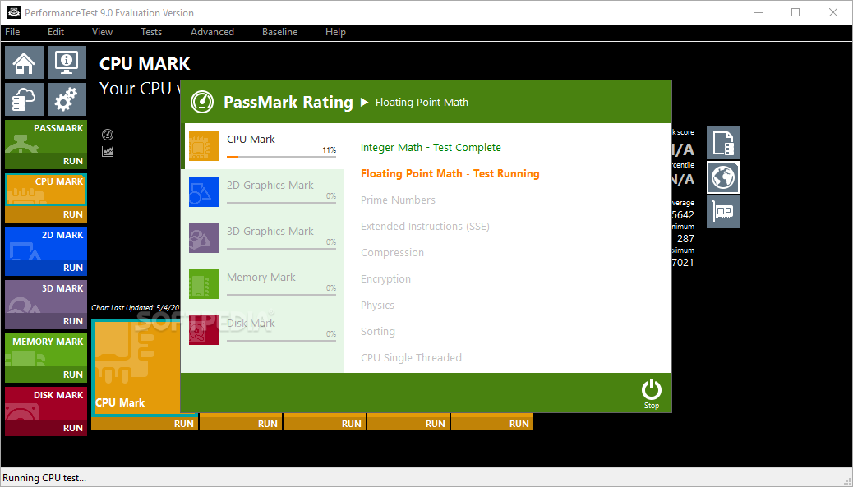Image resolution: width=853 pixels, height=487 pixels.
Task: Click the Memory Mark progress bar
Action: tap(281, 295)
